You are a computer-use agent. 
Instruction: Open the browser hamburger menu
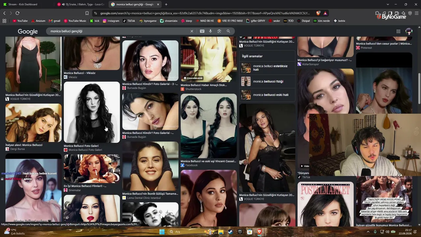click(416, 13)
